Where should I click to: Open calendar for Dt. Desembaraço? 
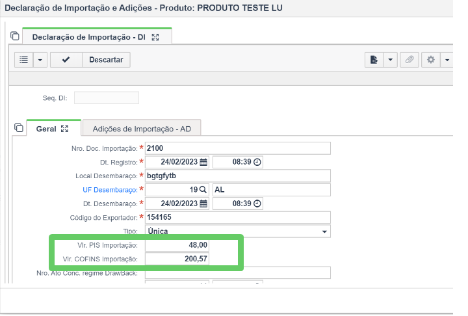tap(203, 204)
